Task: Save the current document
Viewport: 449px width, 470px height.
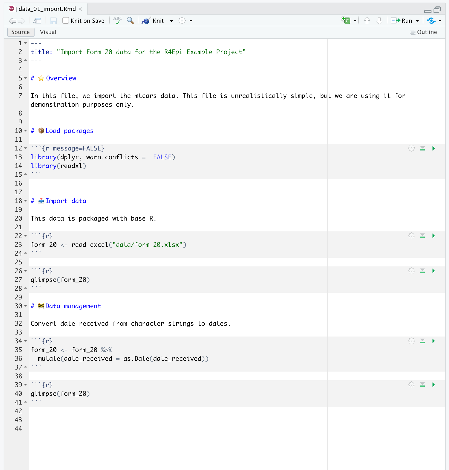Action: click(x=53, y=21)
